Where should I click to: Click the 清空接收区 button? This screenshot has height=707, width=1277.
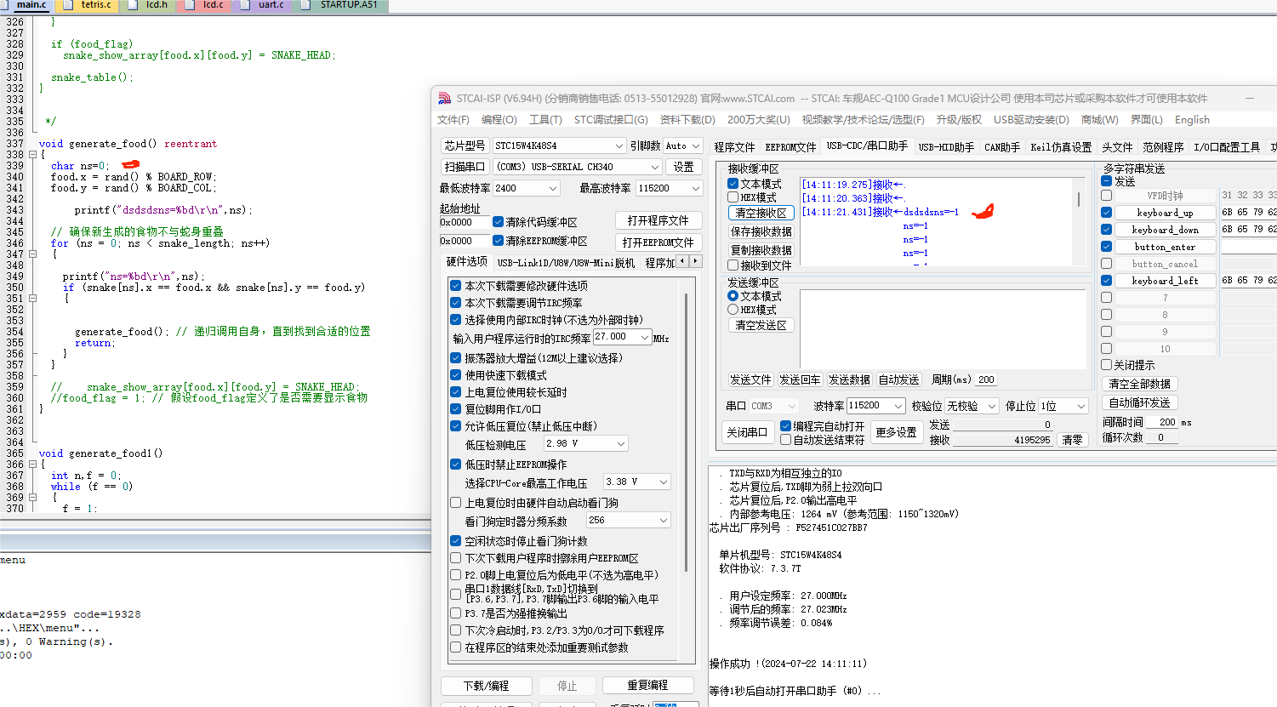pyautogui.click(x=761, y=213)
